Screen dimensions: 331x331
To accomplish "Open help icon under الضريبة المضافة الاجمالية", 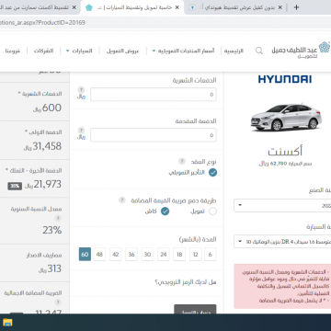I will point(58,302).
